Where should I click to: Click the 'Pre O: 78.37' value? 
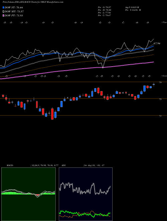[x=105, y=7]
